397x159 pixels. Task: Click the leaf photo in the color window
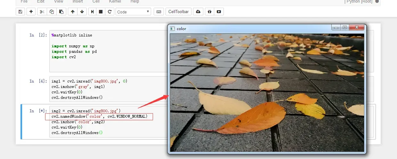(267, 92)
